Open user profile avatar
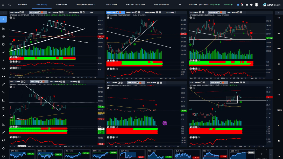The height and width of the screenshot is (159, 283). pos(257,5)
